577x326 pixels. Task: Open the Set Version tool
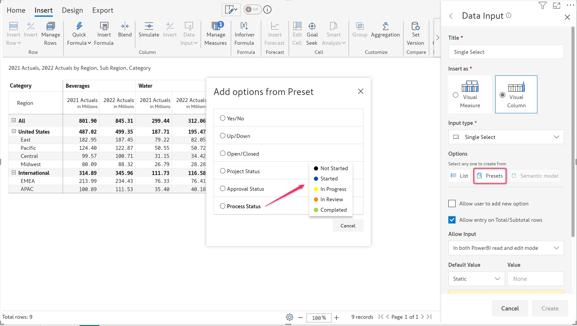(415, 26)
